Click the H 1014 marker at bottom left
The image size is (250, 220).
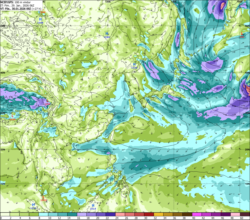(33, 206)
